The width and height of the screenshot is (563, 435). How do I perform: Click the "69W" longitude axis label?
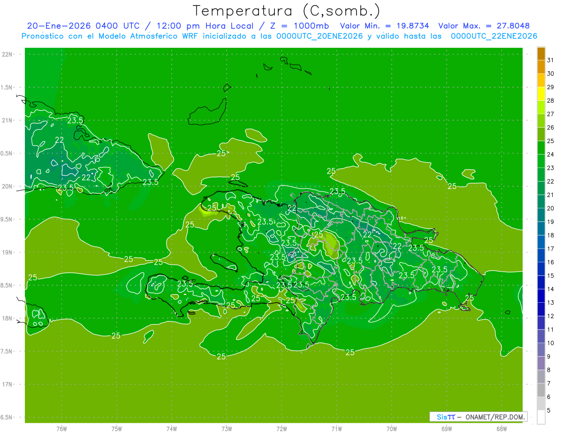coord(447,429)
